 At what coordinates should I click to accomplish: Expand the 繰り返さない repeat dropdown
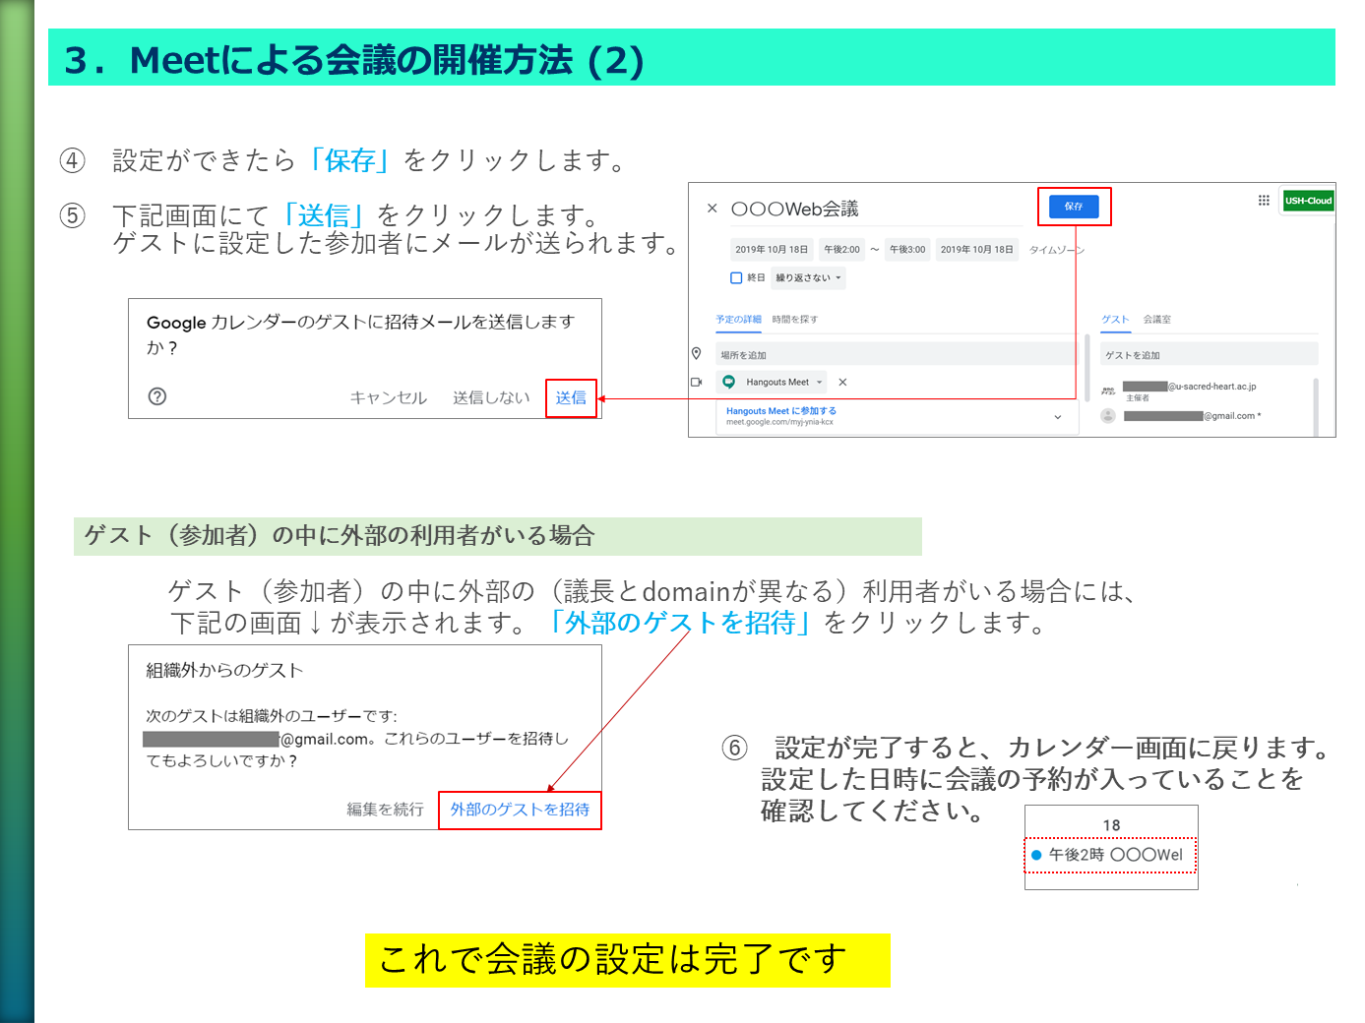coord(808,277)
